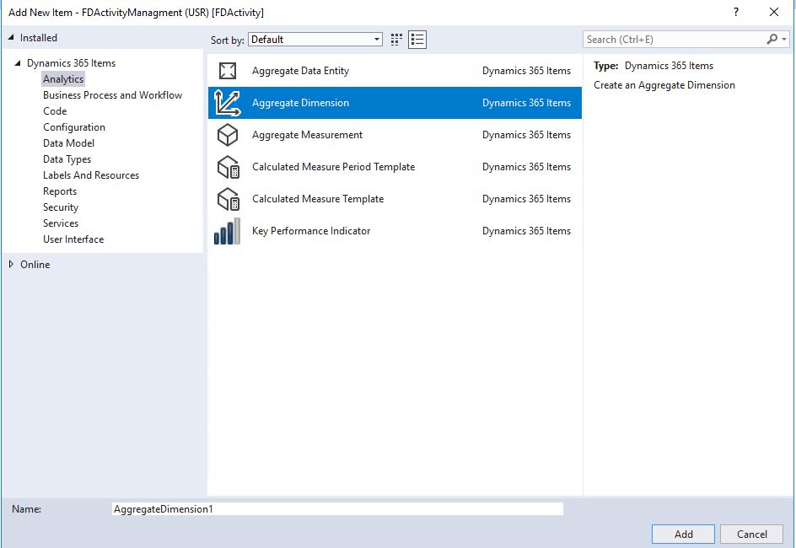Select the Key Performance Indicator name
This screenshot has width=796, height=548.
(x=311, y=231)
